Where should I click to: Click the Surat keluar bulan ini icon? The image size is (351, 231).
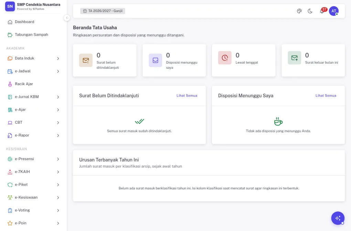tap(294, 58)
